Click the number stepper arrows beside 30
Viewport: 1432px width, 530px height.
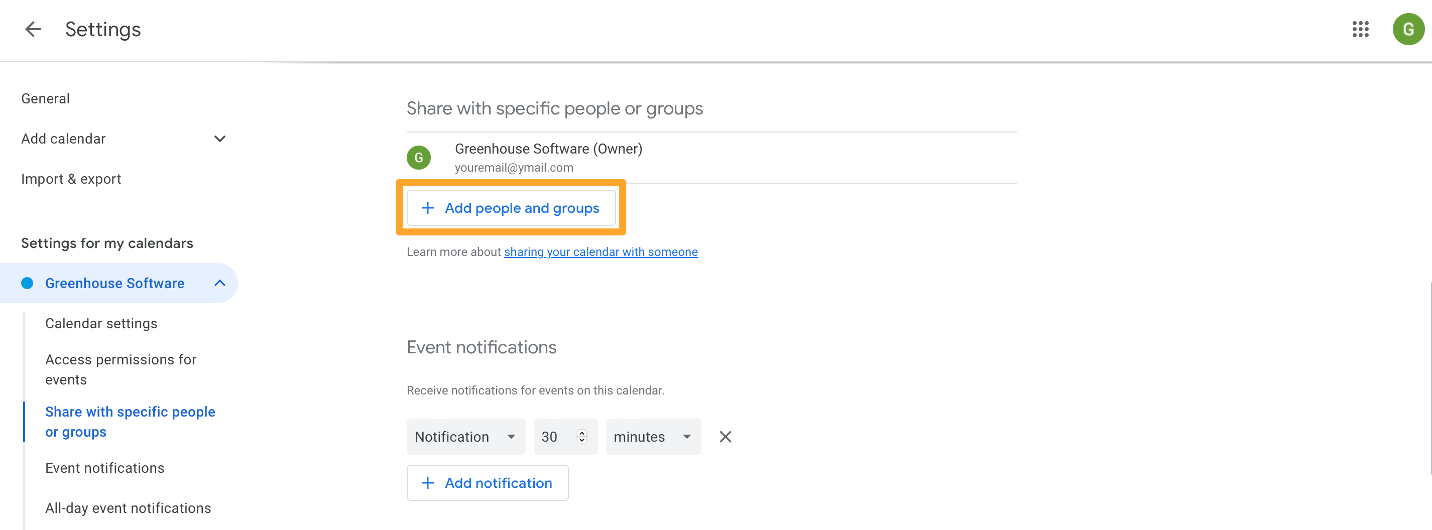[x=581, y=437]
